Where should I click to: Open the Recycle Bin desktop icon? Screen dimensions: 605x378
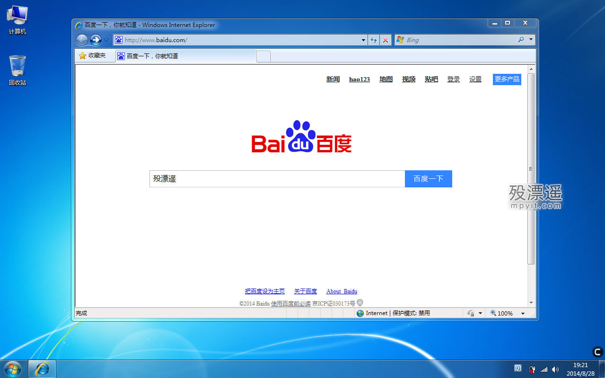pyautogui.click(x=18, y=70)
